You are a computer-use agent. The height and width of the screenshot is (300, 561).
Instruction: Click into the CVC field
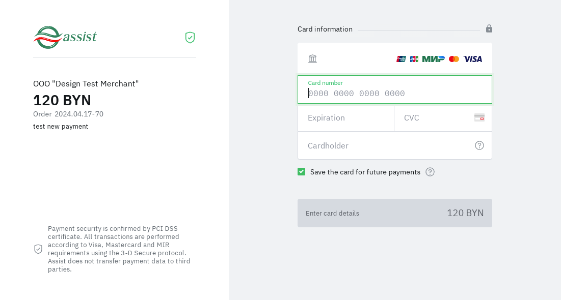point(436,118)
